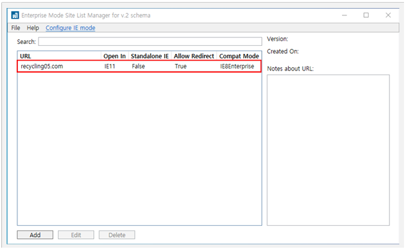Viewport: 406px width, 249px height.
Task: Sort by the Open In column header
Action: click(115, 56)
